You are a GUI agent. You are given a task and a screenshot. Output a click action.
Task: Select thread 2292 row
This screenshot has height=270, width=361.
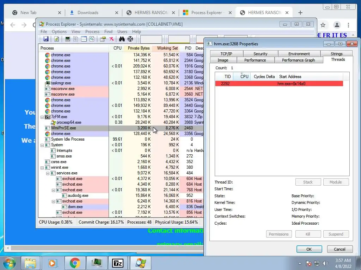point(279,84)
